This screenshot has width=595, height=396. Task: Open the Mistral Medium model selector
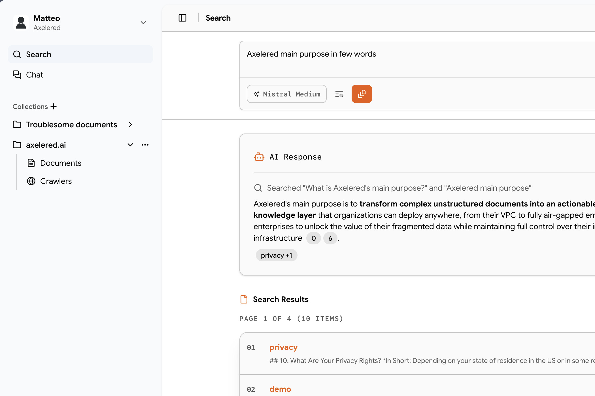pyautogui.click(x=286, y=94)
